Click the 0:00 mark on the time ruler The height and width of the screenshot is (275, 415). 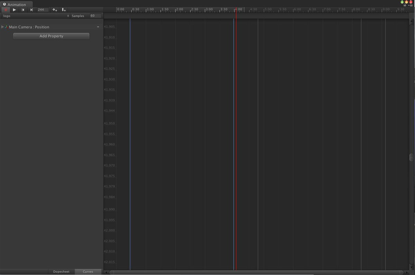tap(120, 9)
